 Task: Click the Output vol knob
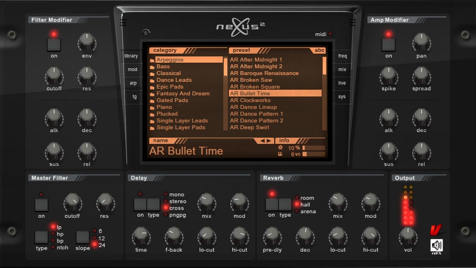tap(408, 236)
